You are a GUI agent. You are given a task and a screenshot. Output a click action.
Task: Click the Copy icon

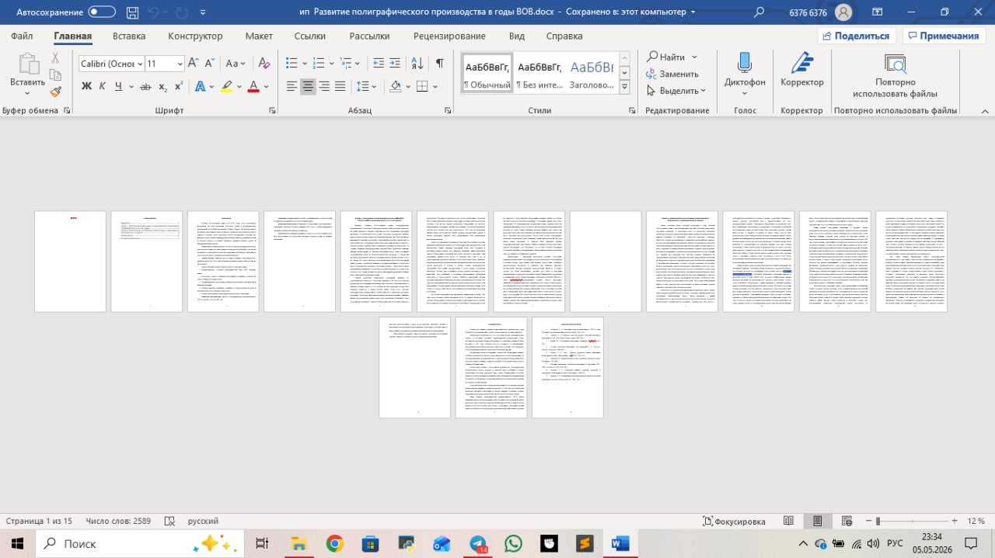pyautogui.click(x=56, y=75)
